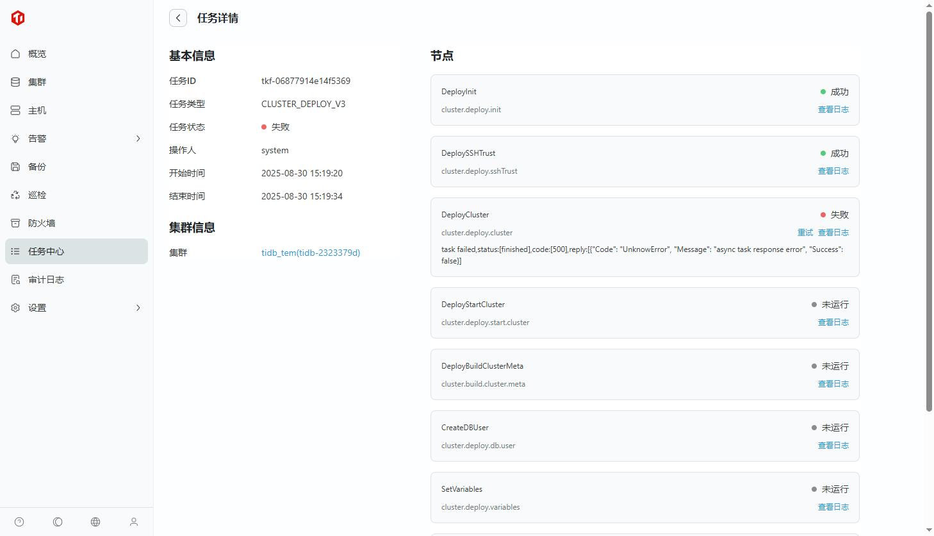Viewport: 934px width, 536px height.
Task: Open language selection globe icon
Action: (x=95, y=522)
